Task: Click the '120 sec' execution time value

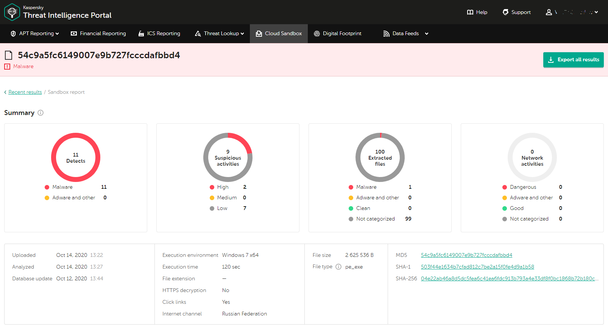Action: (231, 267)
